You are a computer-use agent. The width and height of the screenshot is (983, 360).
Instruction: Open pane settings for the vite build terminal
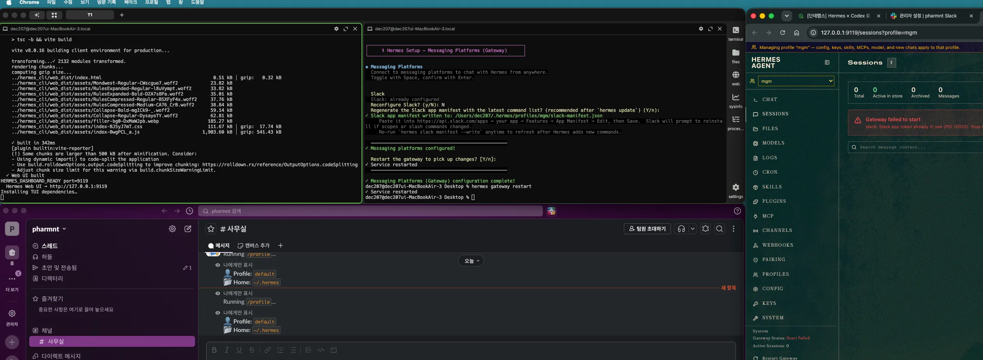[336, 29]
